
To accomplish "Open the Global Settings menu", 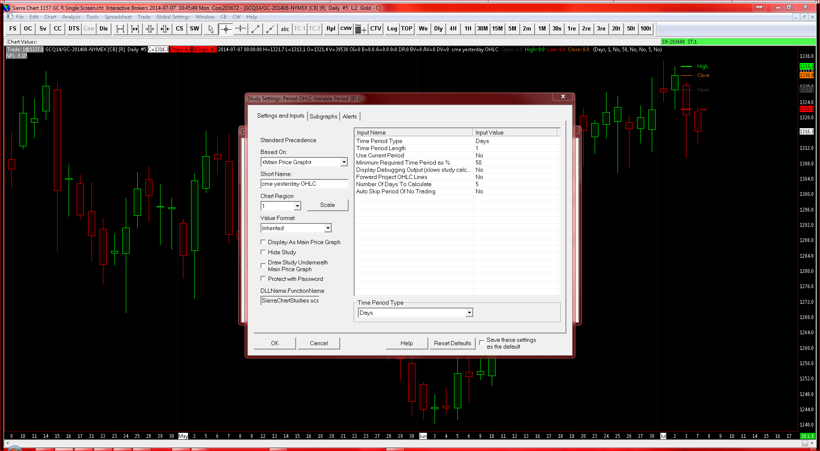I will click(173, 17).
